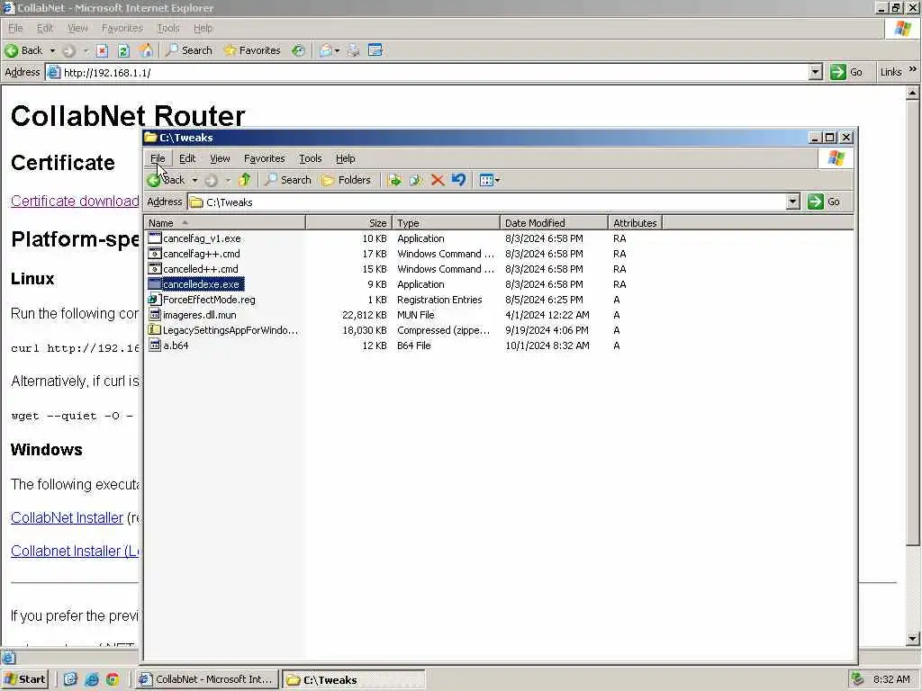This screenshot has height=691, width=922.
Task: Open the Tools menu in Internet Explorer
Action: (168, 28)
